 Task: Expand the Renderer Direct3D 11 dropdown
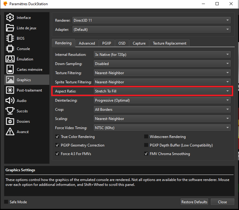coord(151,20)
